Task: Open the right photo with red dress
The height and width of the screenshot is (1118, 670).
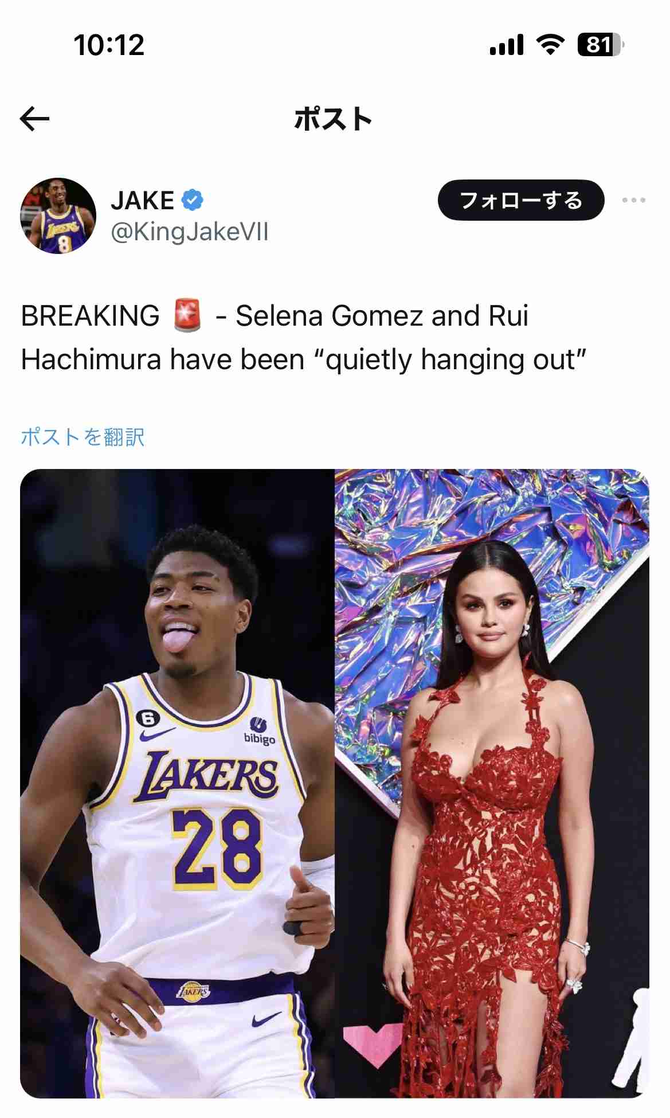Action: coord(492,783)
